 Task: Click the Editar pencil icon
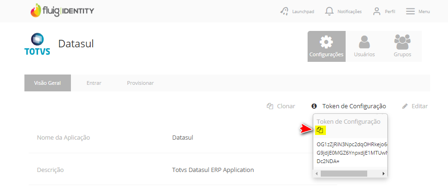405,106
